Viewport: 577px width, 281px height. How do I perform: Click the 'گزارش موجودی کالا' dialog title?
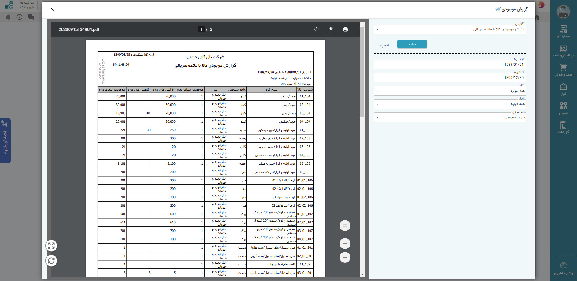click(511, 9)
